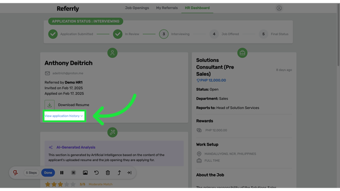Click the download resume icon
The image size is (340, 191).
(49, 105)
